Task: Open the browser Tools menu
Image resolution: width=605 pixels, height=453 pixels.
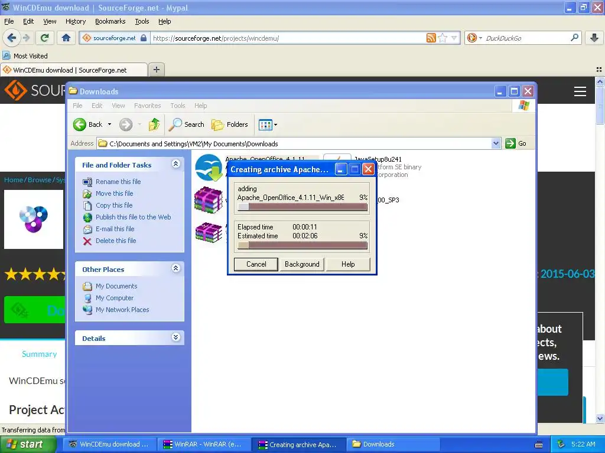Action: (142, 22)
